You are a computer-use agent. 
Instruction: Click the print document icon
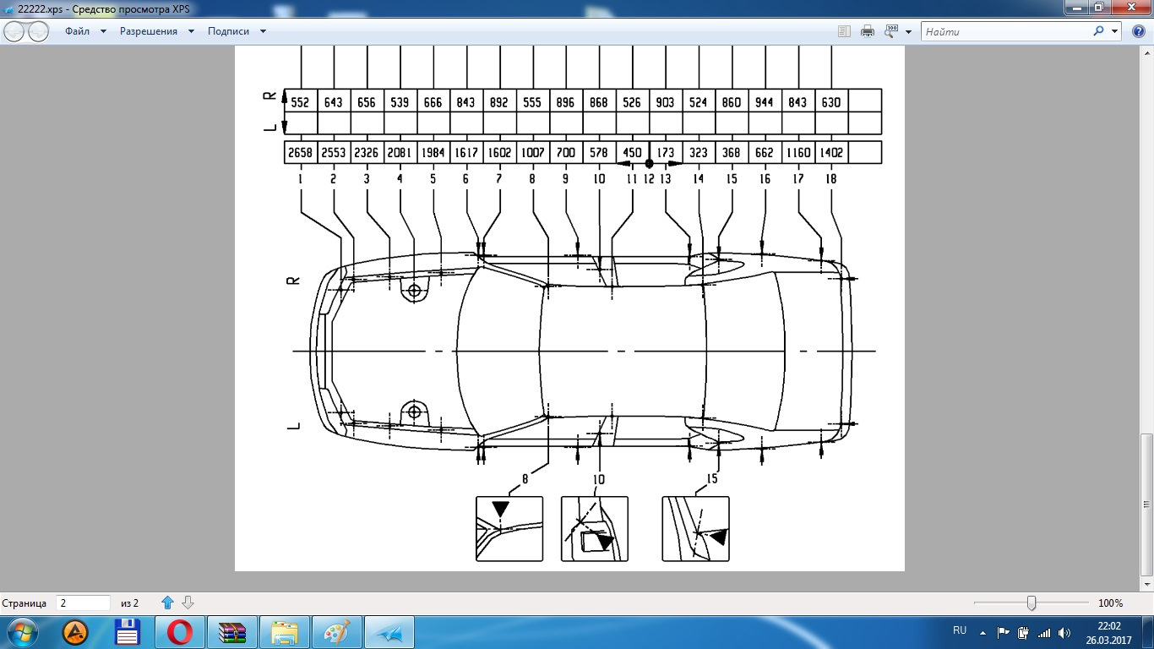pos(867,31)
